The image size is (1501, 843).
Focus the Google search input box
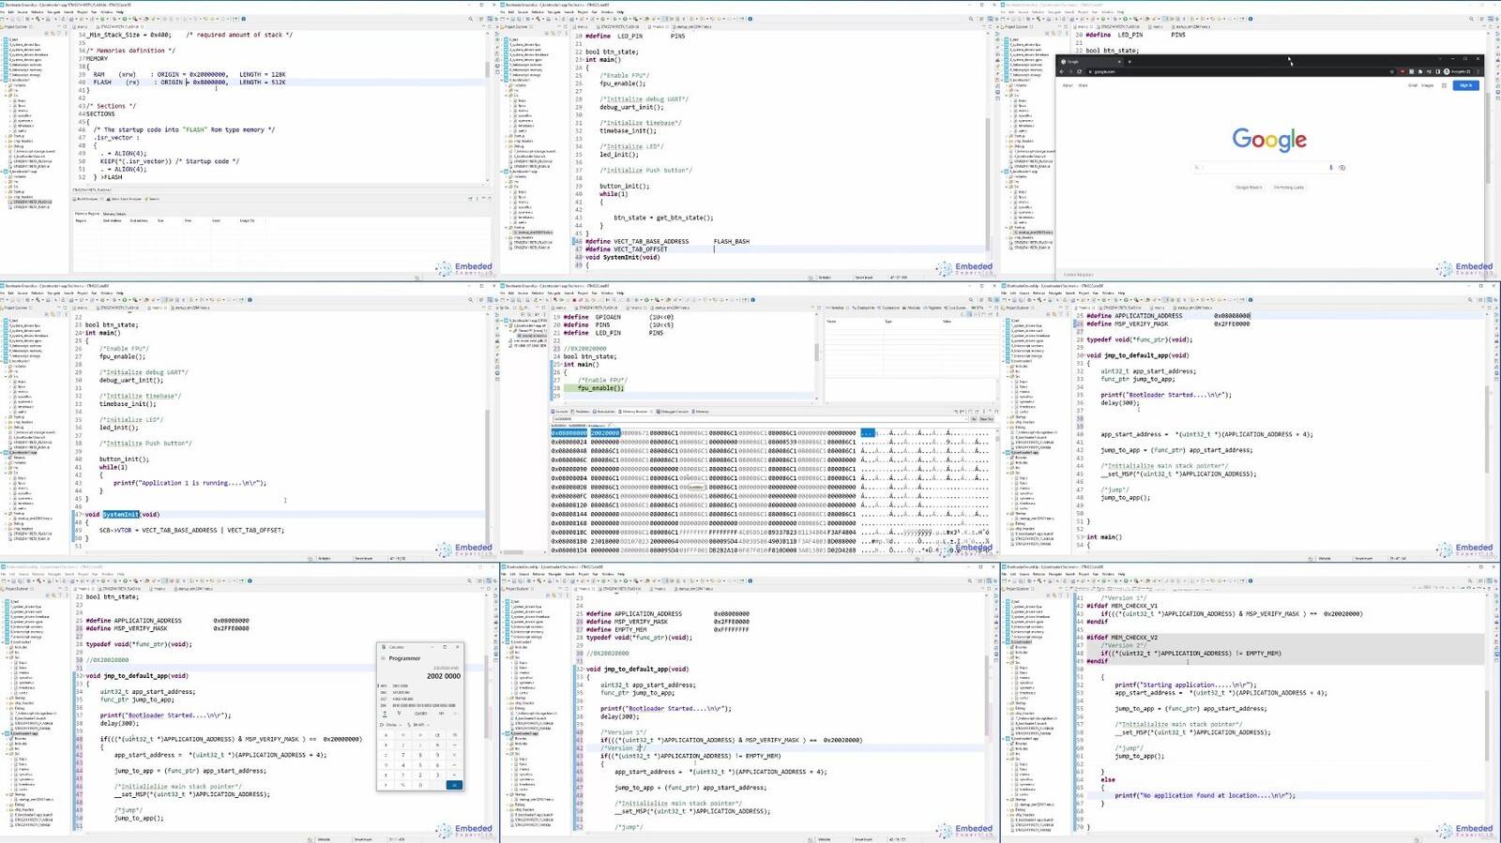point(1269,168)
